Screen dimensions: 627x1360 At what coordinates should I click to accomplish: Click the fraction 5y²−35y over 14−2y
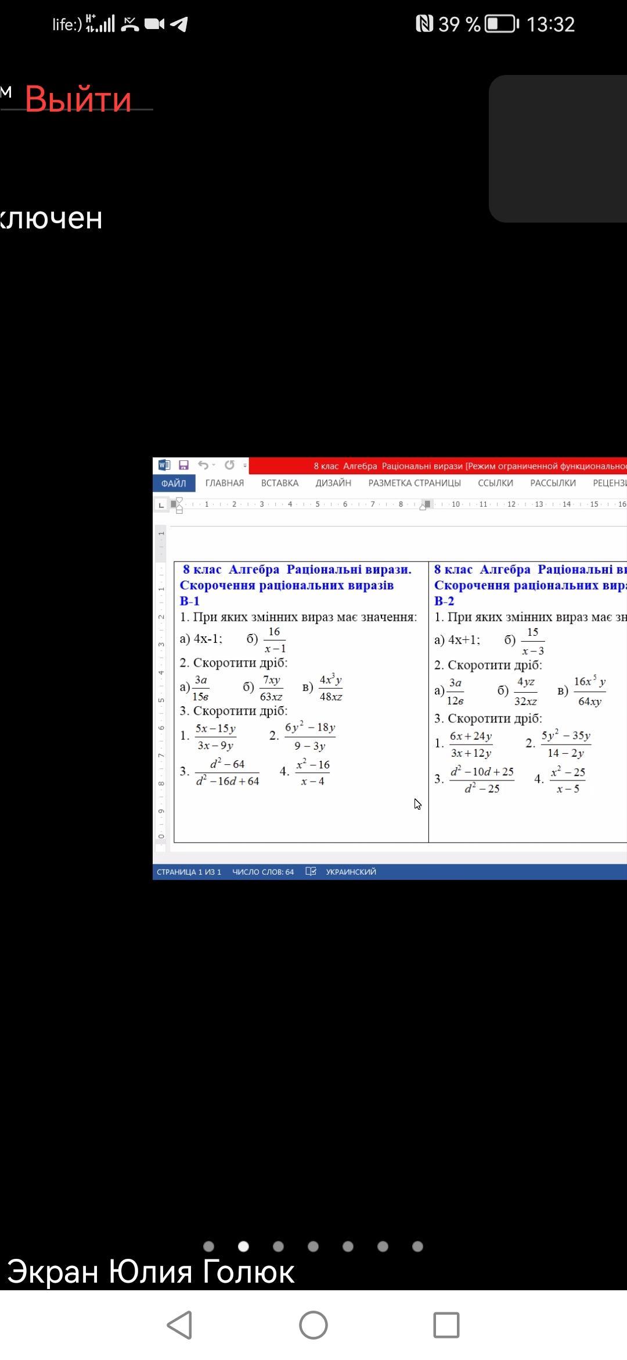[x=566, y=744]
